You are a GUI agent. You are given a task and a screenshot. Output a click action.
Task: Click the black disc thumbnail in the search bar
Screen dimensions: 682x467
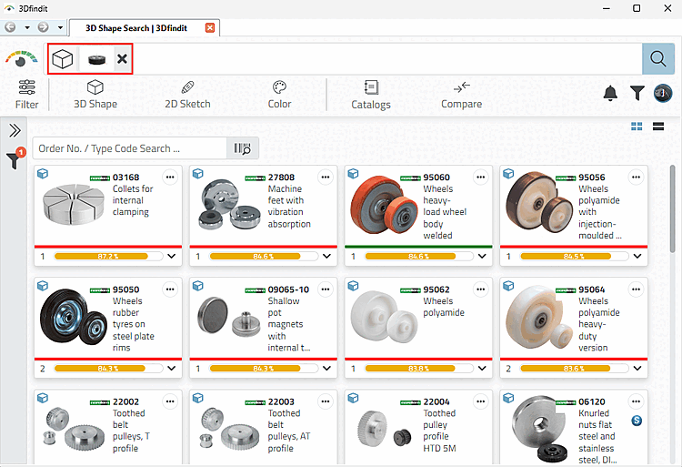(97, 59)
